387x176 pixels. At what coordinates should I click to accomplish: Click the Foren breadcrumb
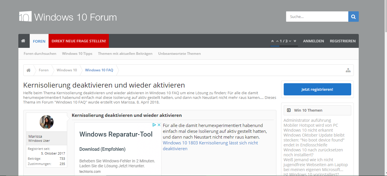[44, 70]
